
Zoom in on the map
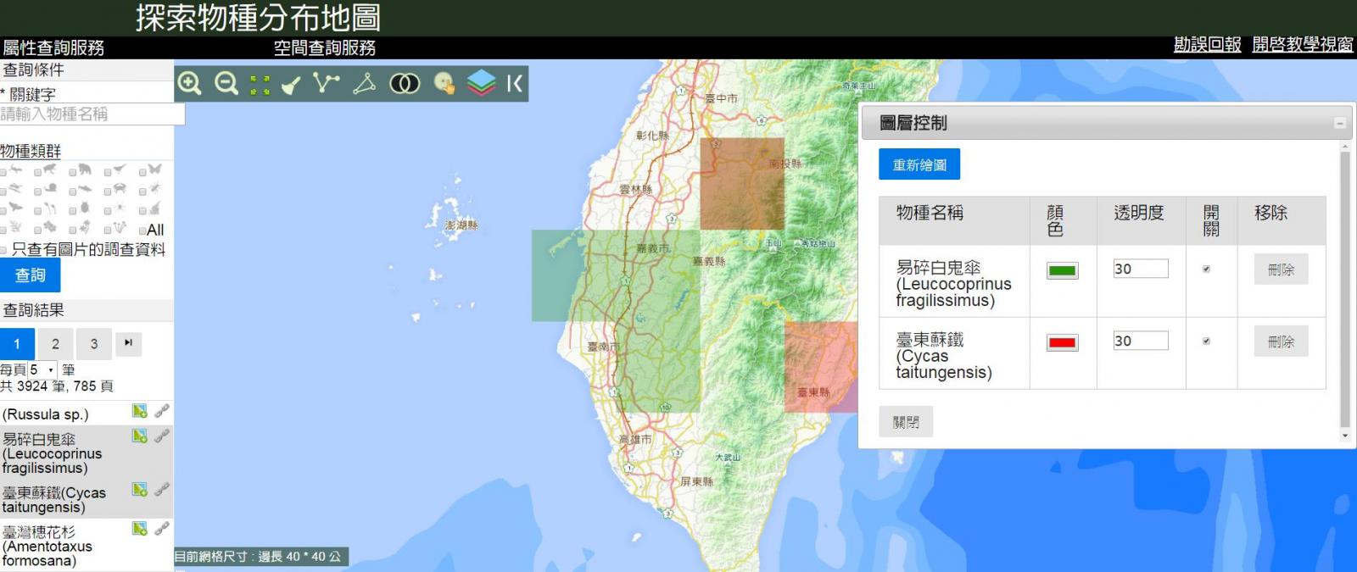pos(189,83)
